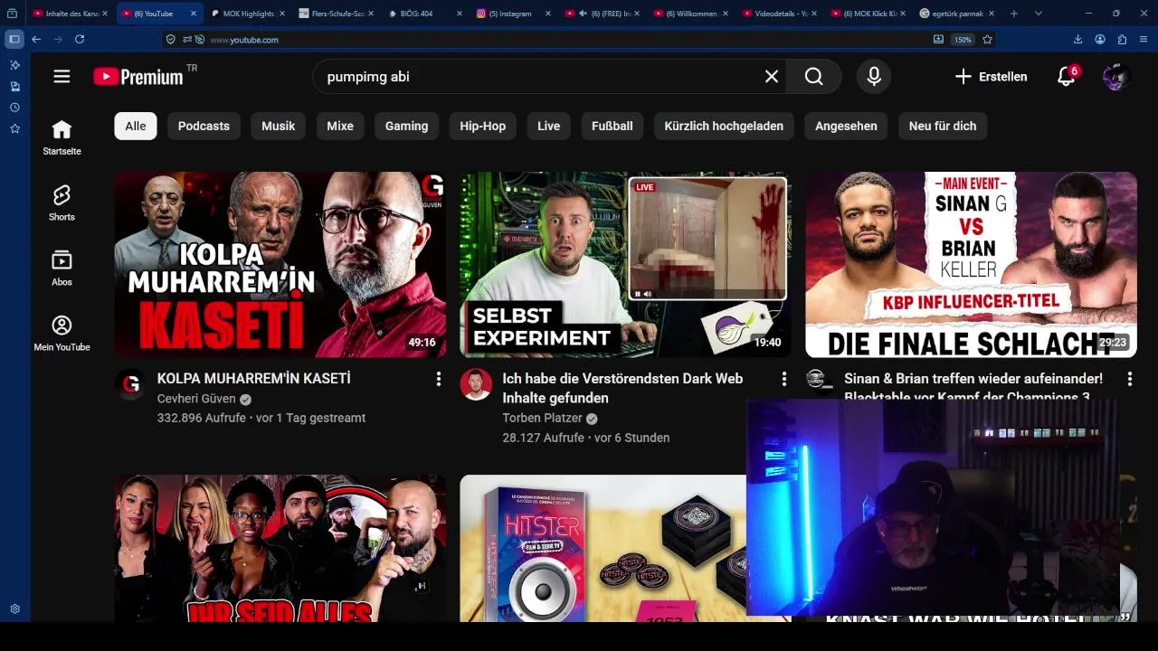The width and height of the screenshot is (1158, 651).
Task: Open more options for Dark Web video
Action: tap(784, 379)
